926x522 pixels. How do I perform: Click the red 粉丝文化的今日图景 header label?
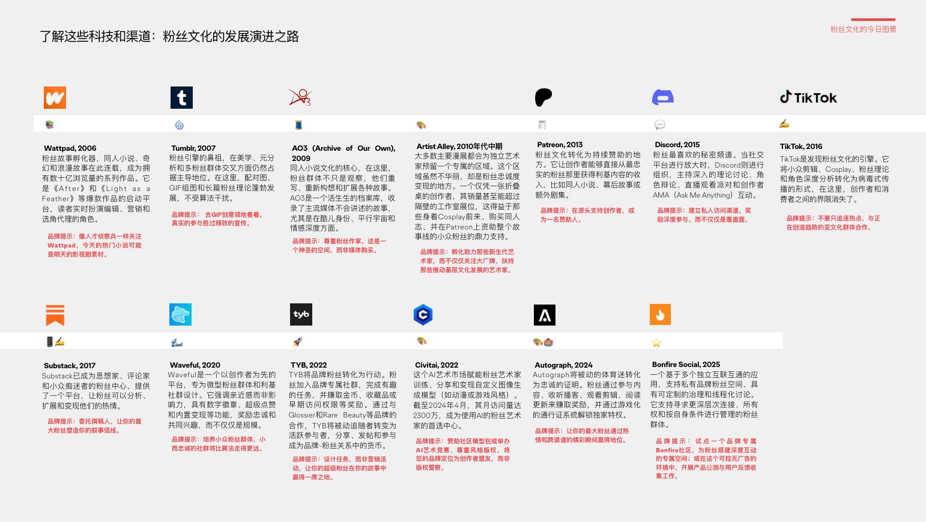864,29
